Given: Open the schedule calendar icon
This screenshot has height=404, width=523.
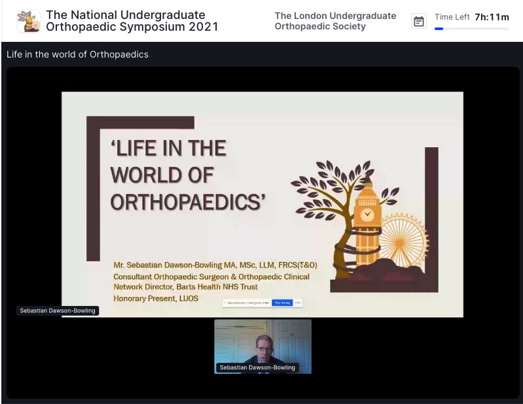Looking at the screenshot, I should 419,22.
